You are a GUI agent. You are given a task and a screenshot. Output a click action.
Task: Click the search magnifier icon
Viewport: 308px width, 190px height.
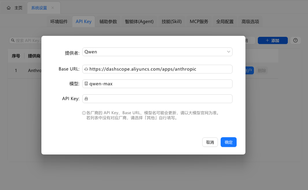click(x=13, y=40)
